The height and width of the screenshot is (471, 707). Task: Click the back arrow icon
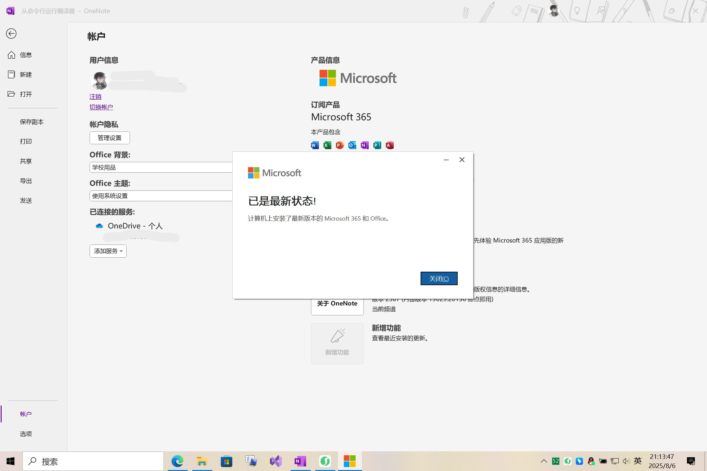(11, 33)
